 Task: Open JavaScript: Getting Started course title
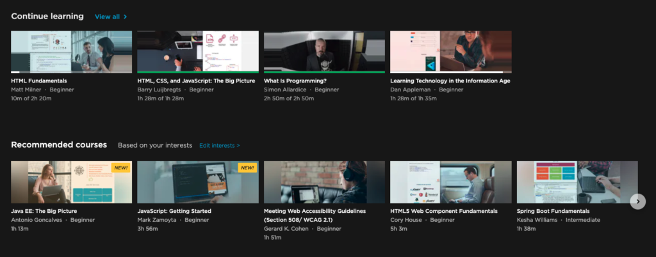174,211
